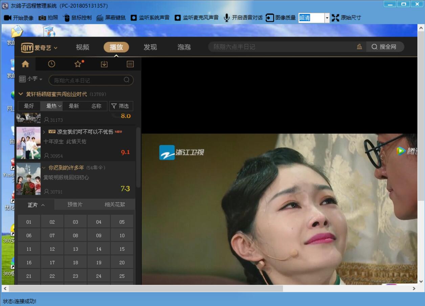Open the 相关花絮 tab

115,204
